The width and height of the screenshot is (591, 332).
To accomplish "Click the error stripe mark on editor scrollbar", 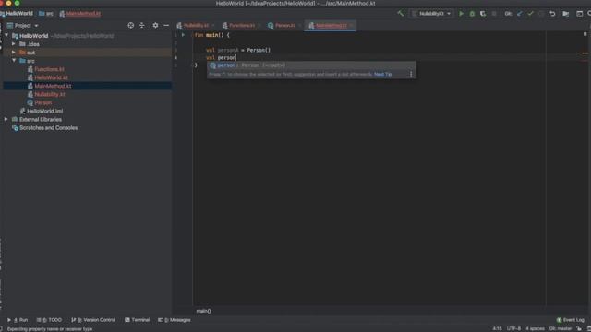I will click(x=585, y=53).
